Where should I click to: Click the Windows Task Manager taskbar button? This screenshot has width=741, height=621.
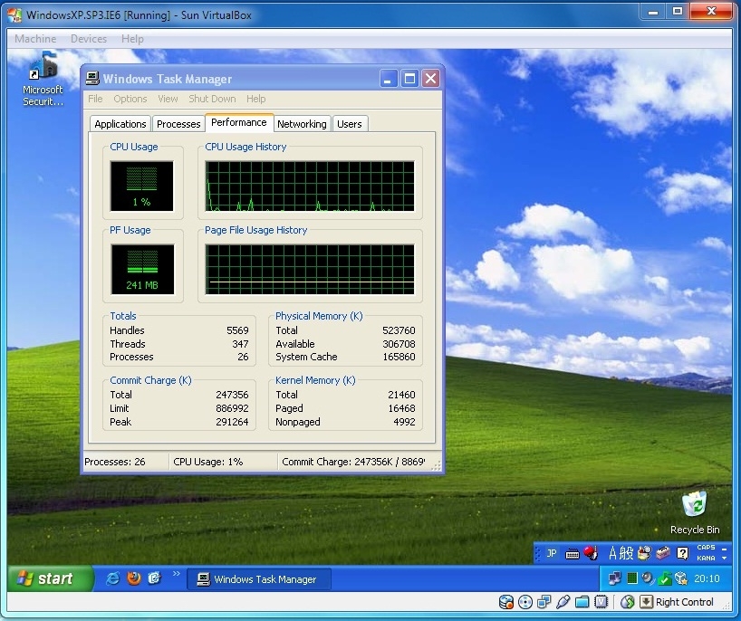click(x=258, y=579)
